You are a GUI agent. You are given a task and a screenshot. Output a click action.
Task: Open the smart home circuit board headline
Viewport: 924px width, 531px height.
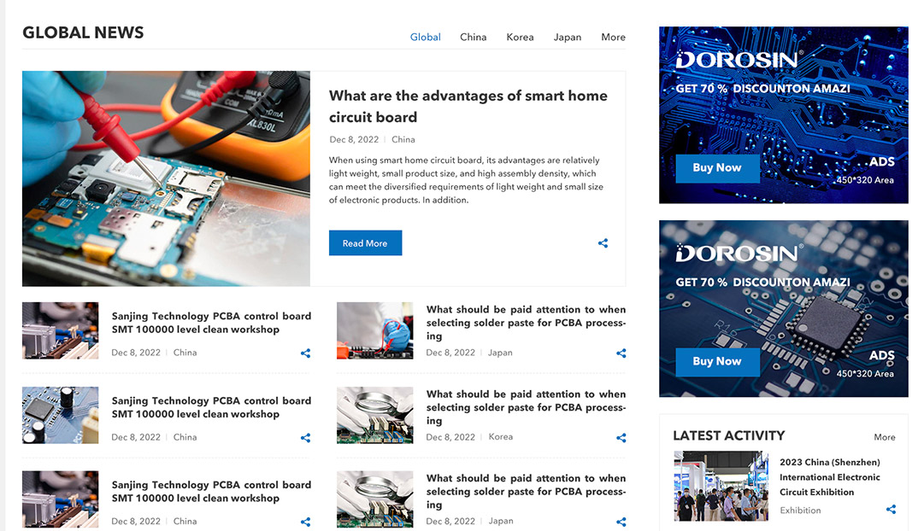[x=468, y=107]
